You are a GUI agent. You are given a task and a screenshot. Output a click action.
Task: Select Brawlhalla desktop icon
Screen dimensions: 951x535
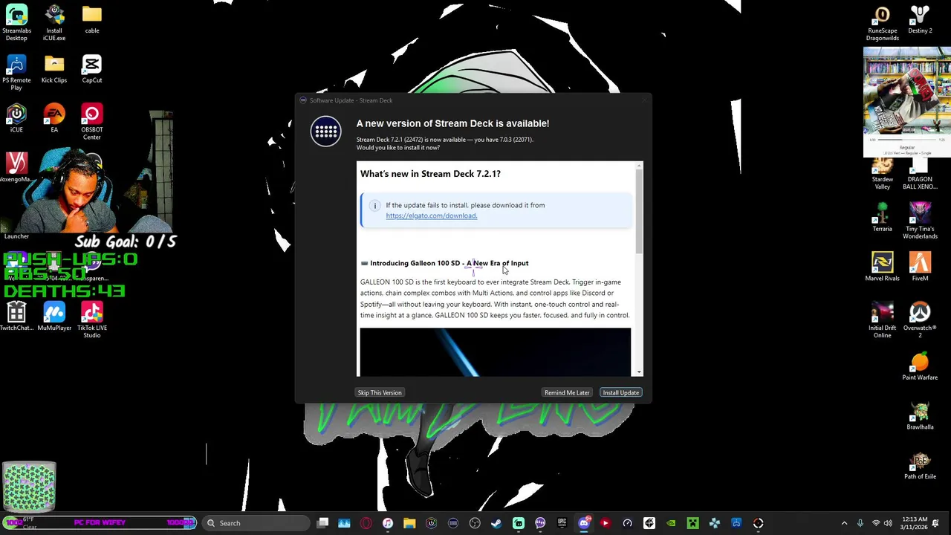pyautogui.click(x=920, y=415)
